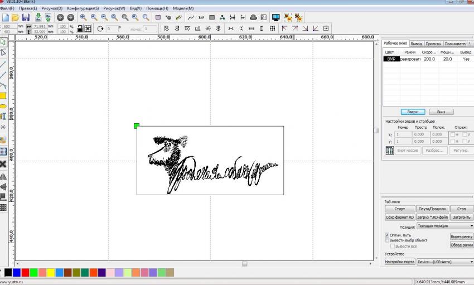Click the Вверх button

tap(413, 112)
